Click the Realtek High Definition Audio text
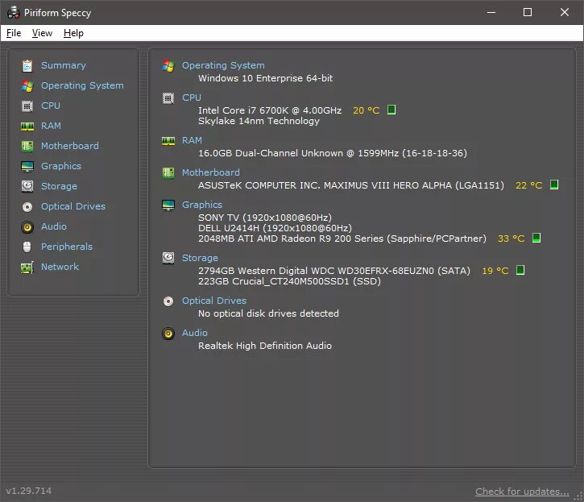This screenshot has height=502, width=584. [265, 346]
